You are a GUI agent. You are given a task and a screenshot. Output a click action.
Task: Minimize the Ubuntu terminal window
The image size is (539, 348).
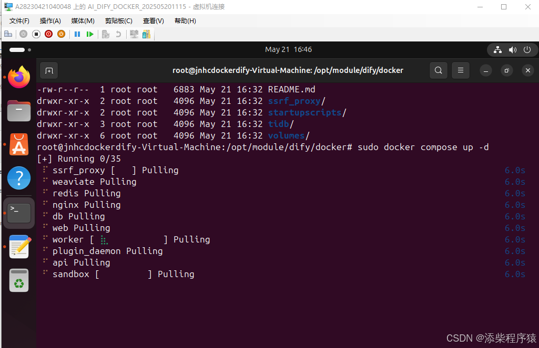pyautogui.click(x=486, y=71)
